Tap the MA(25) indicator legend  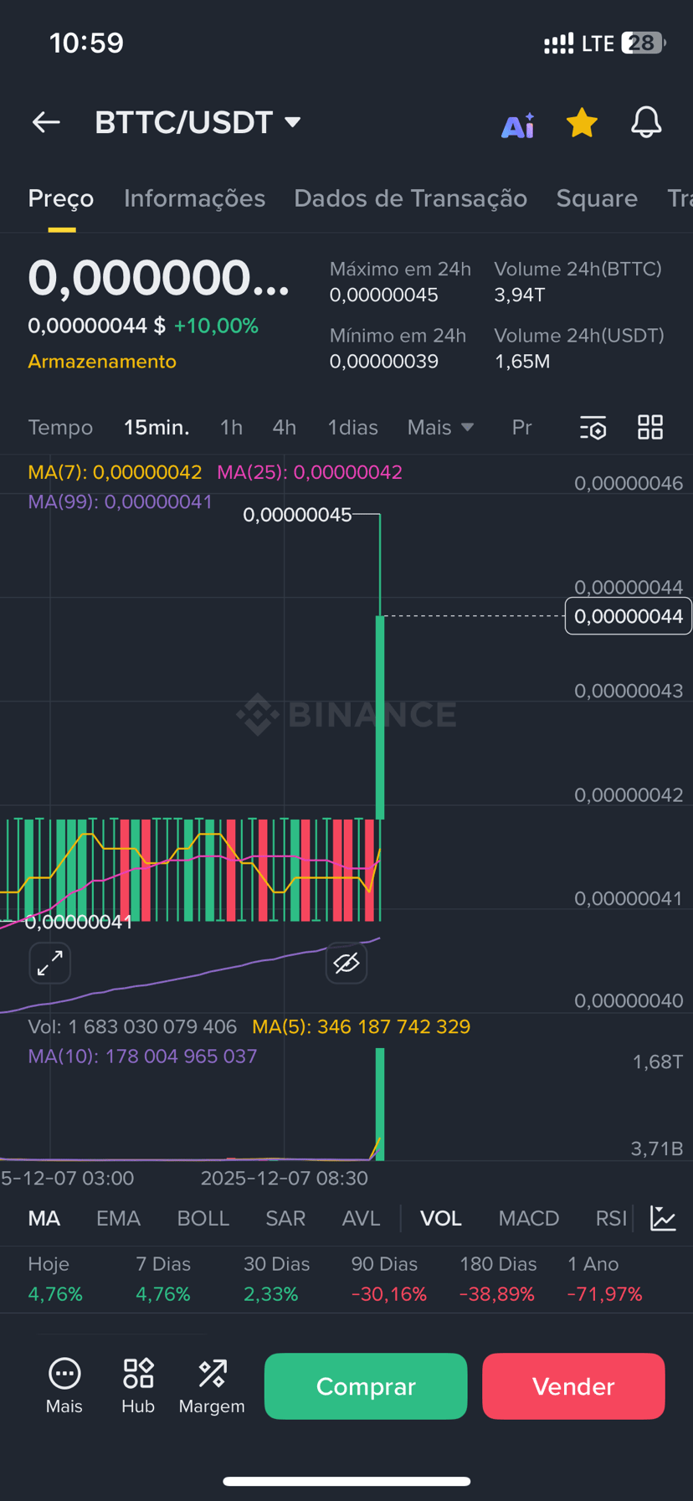point(310,472)
